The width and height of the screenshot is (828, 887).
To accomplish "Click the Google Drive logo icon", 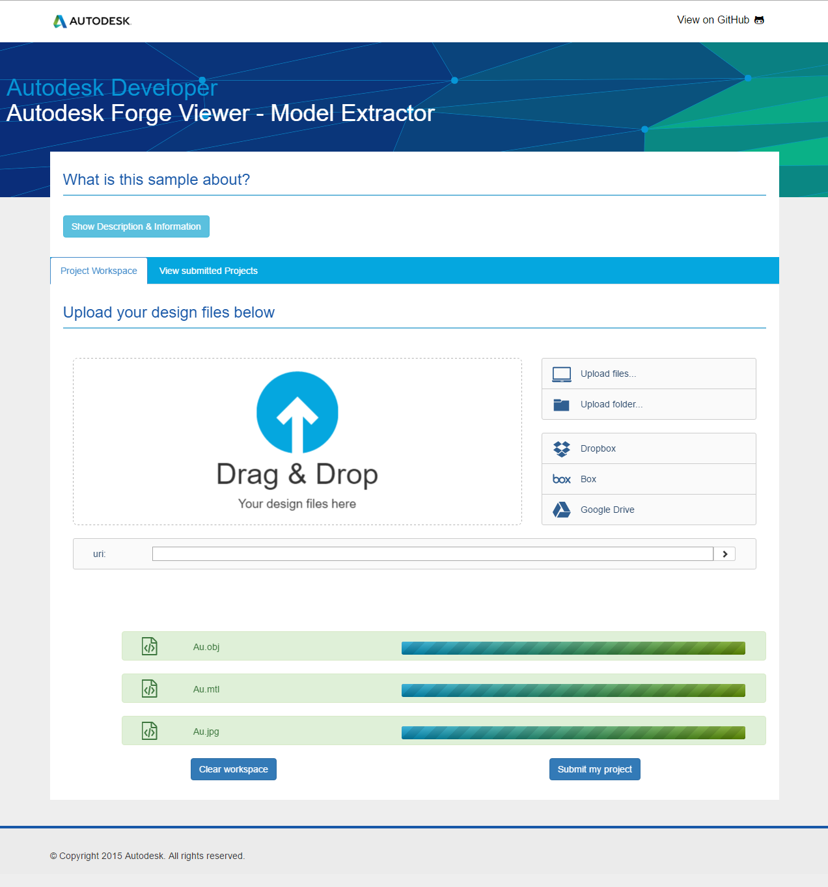I will pyautogui.click(x=562, y=510).
